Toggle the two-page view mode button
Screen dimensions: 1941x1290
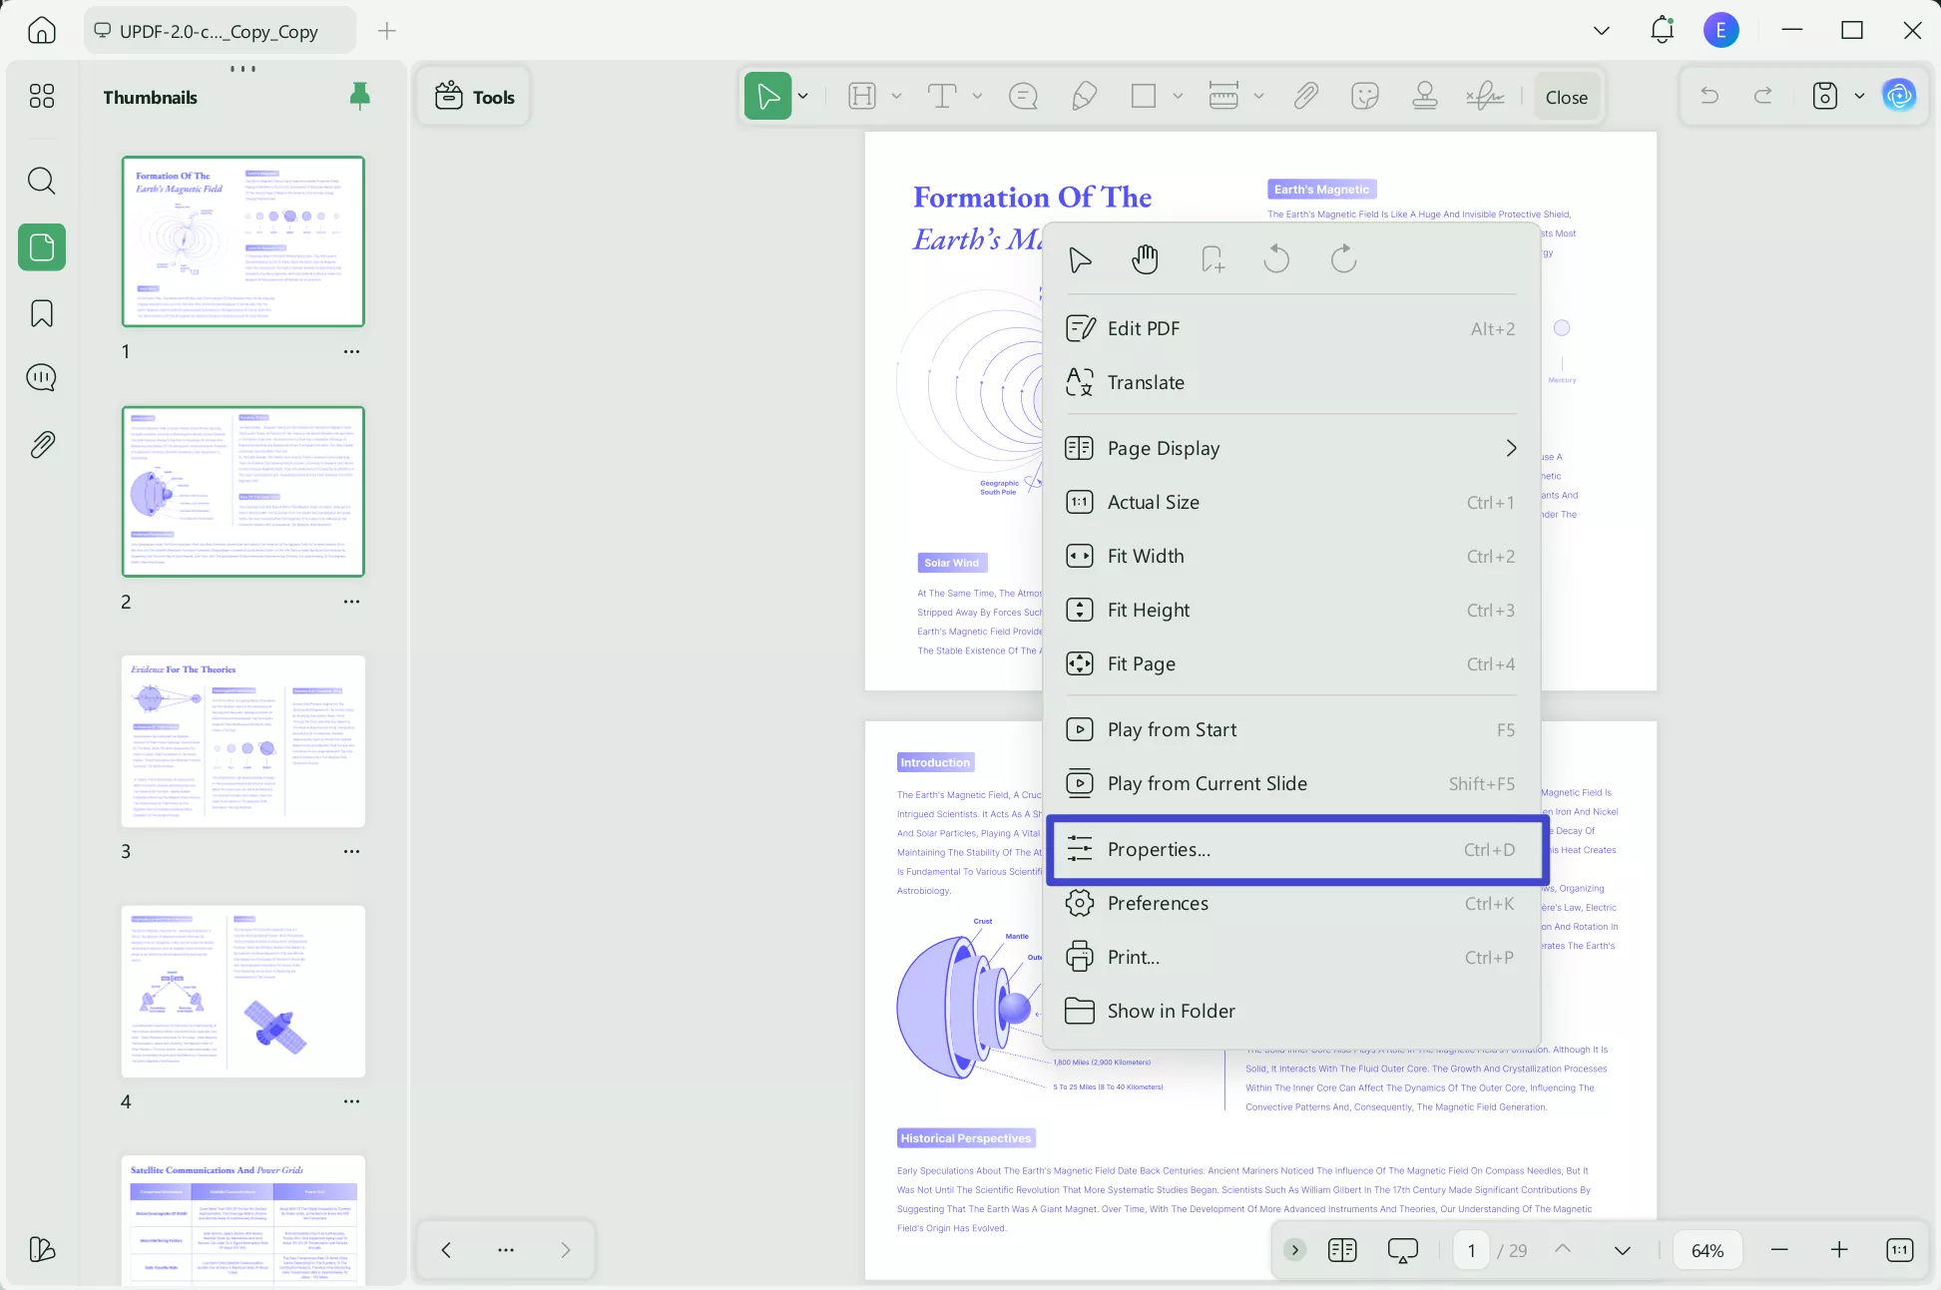1342,1250
